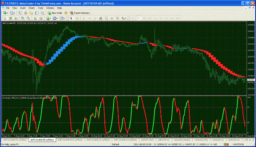This screenshot has height=147, width=256.
Task: Open the Help menu
Action: coord(59,8)
